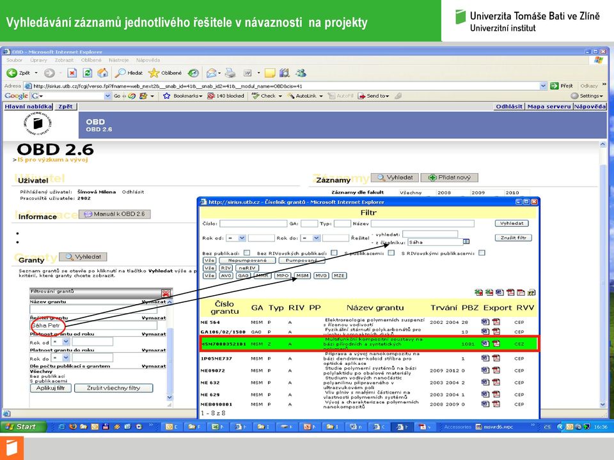Screen dimensions: 614x460
Task: Click the Nepumpované filter button
Action: 247,260
